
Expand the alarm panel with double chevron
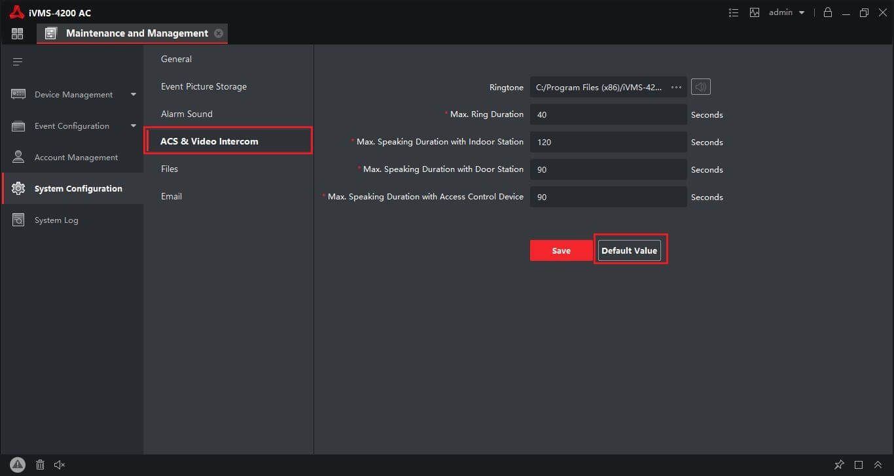878,465
